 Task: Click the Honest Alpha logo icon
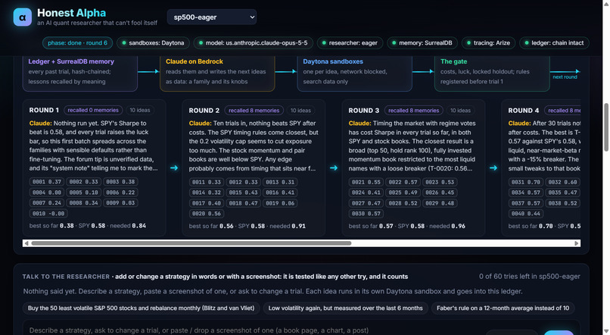coord(23,17)
